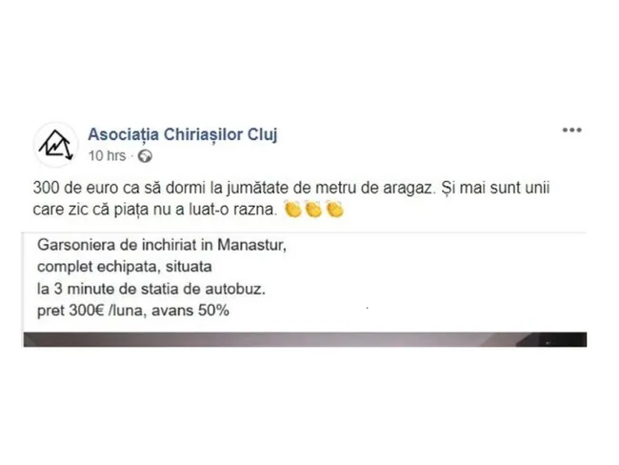
Task: Open the Asociația Chiriașilor Cluj page link
Action: pyautogui.click(x=183, y=134)
